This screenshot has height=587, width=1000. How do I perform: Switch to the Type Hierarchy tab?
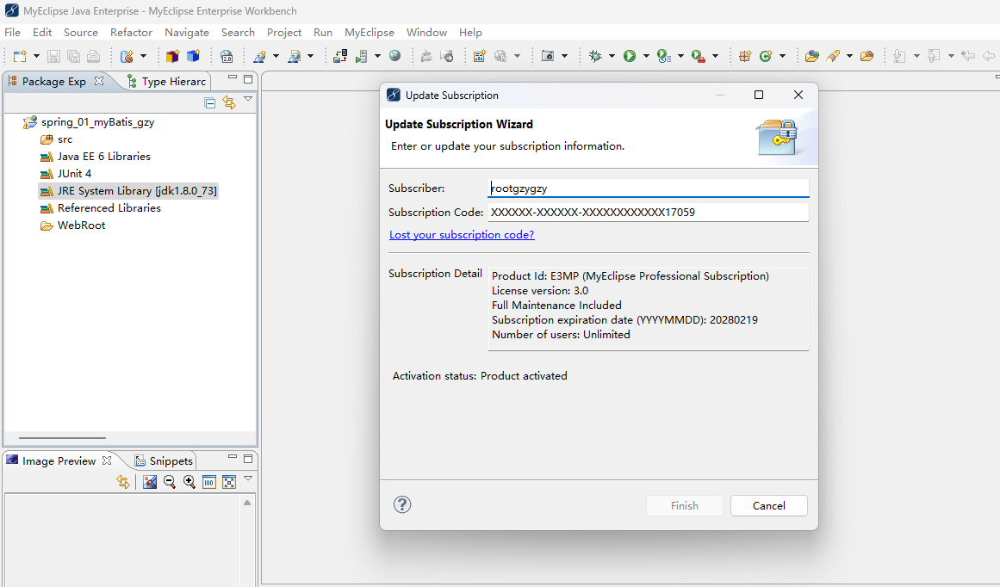point(167,82)
